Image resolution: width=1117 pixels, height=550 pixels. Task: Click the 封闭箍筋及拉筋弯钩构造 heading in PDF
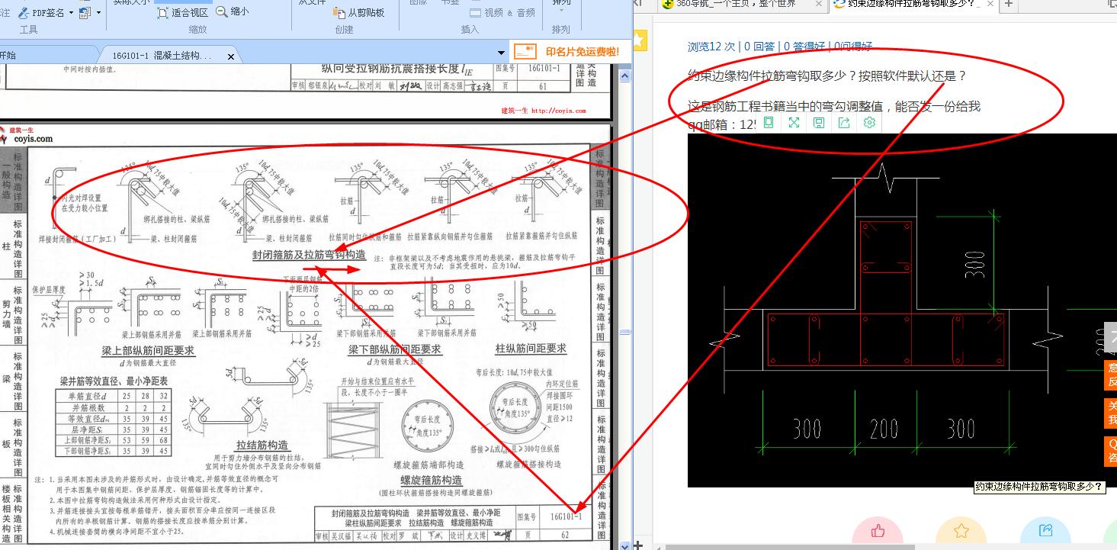coord(309,255)
